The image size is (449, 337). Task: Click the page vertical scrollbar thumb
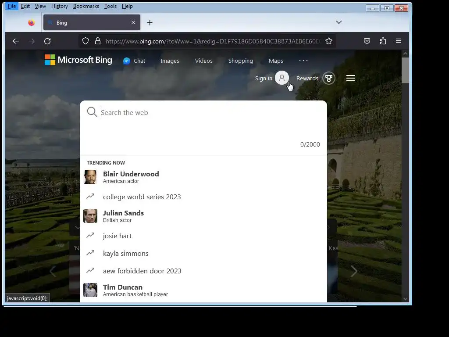[405, 71]
